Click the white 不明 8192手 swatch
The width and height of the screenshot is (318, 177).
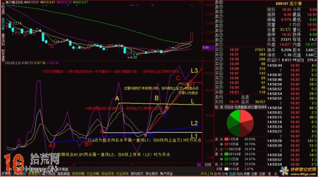tap(226, 169)
